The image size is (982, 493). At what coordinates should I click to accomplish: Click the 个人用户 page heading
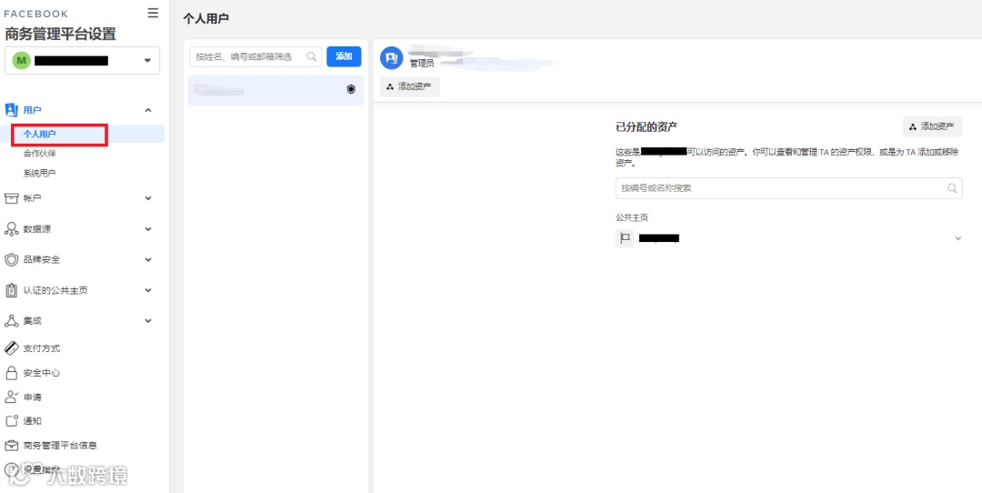tap(206, 18)
